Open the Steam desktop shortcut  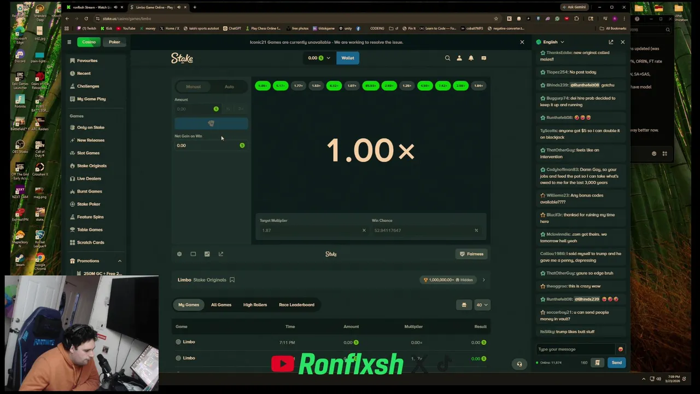(x=20, y=259)
